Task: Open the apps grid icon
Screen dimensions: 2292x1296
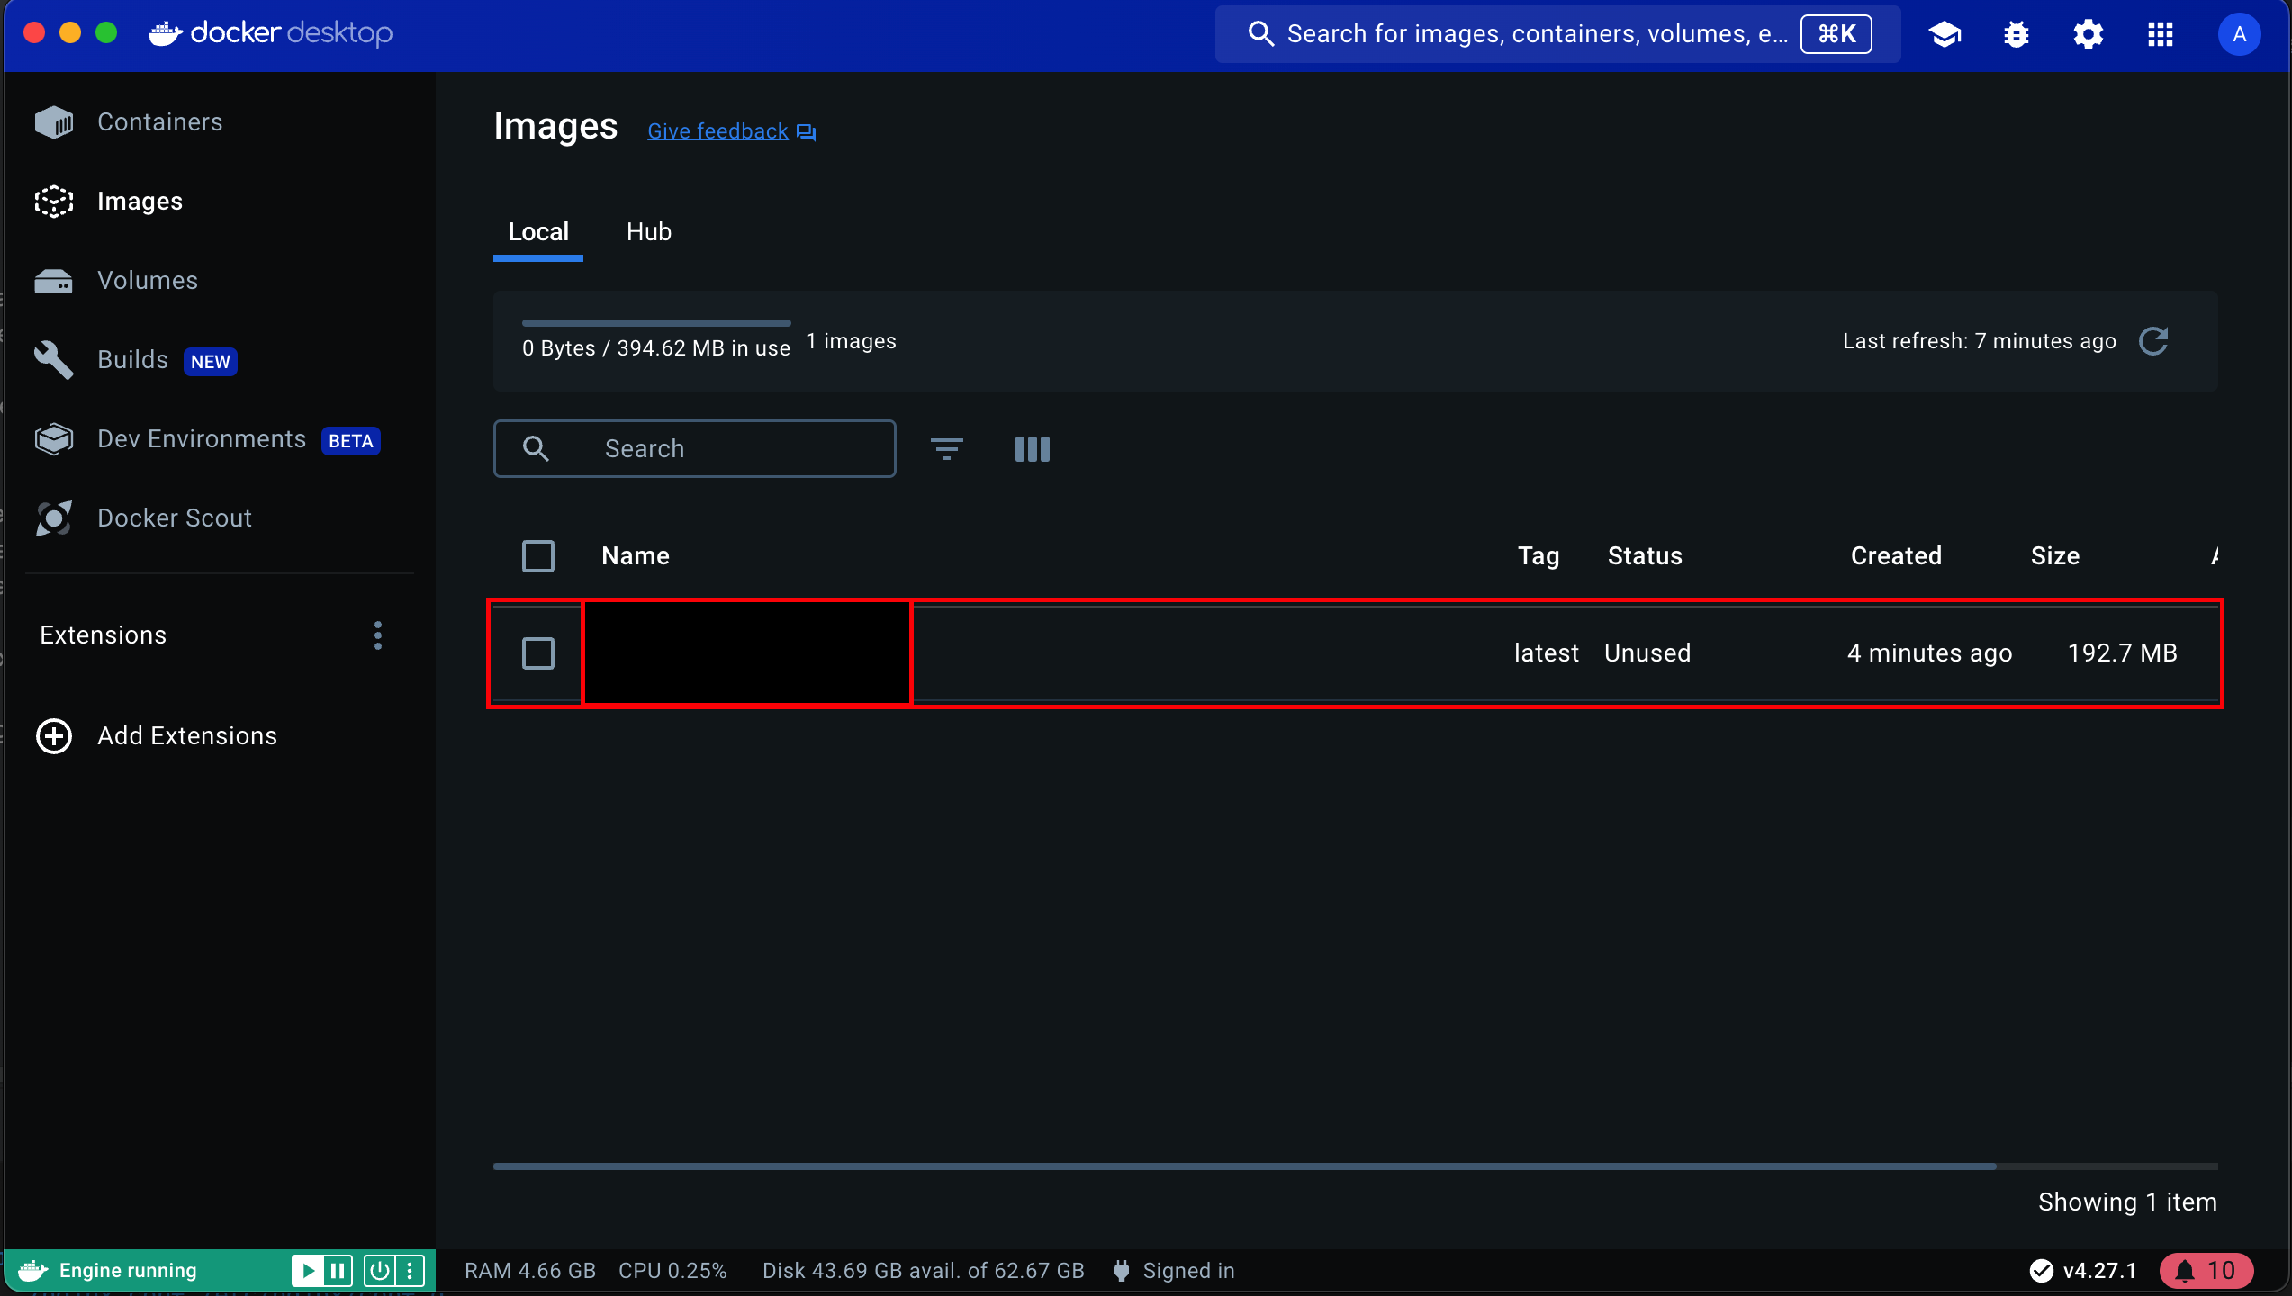Action: [2160, 35]
